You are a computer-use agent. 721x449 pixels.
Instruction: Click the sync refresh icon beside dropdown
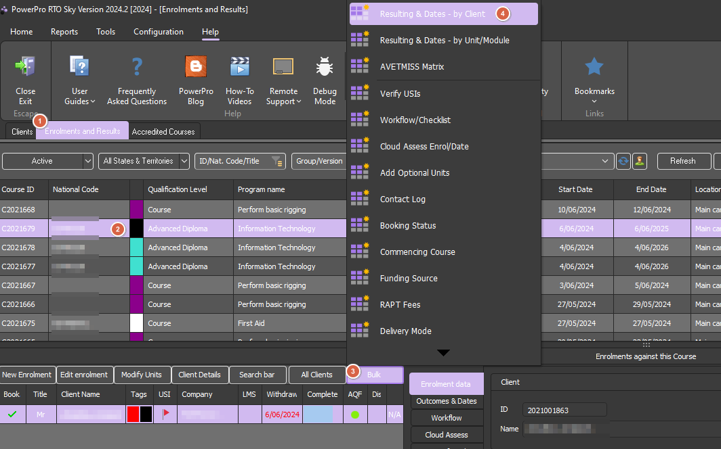(x=623, y=161)
